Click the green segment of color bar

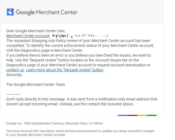(152, 115)
